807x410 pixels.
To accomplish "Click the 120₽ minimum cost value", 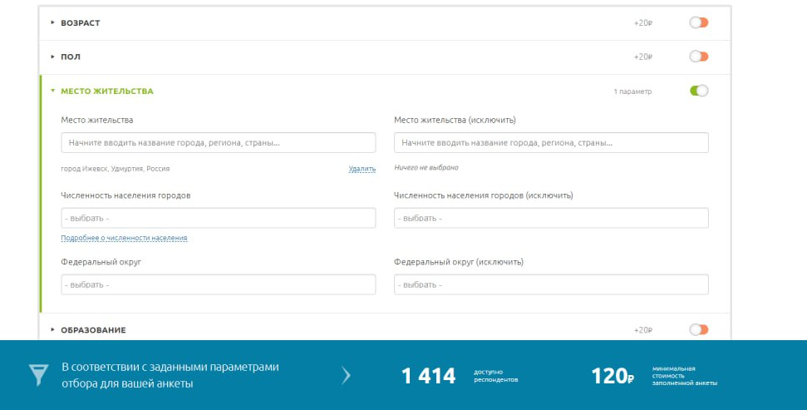I will (x=613, y=376).
